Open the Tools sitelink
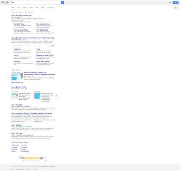The height and width of the screenshot is (171, 181). [x=38, y=49]
